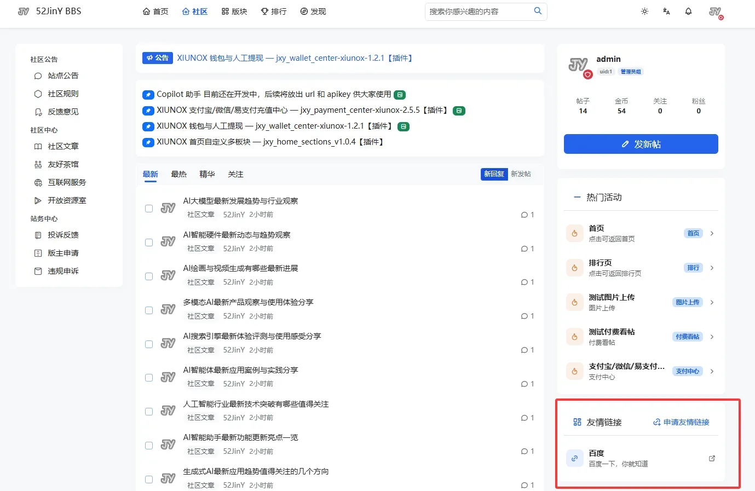Click the external link icon for 百度

(712, 458)
